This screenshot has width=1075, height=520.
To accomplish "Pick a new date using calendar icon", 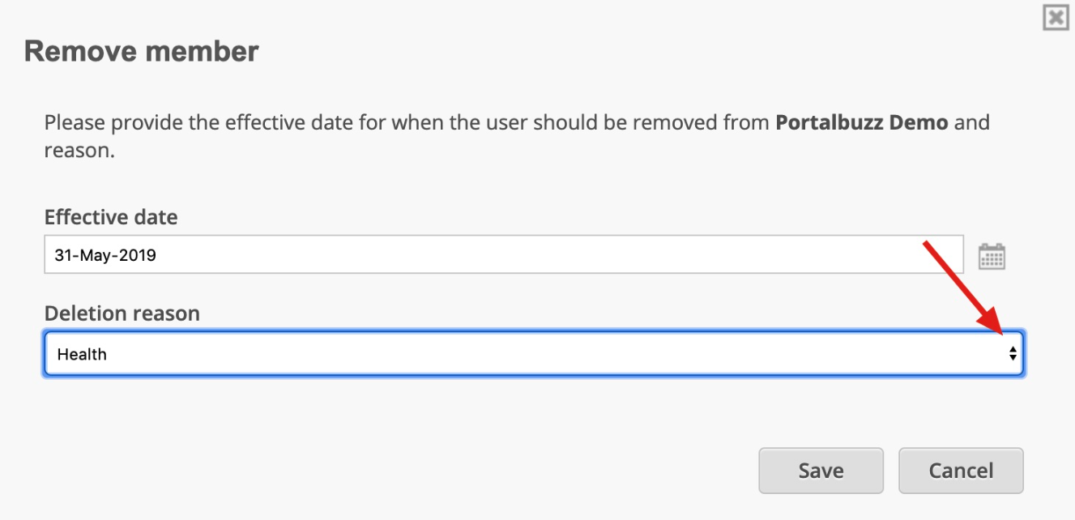I will [992, 256].
